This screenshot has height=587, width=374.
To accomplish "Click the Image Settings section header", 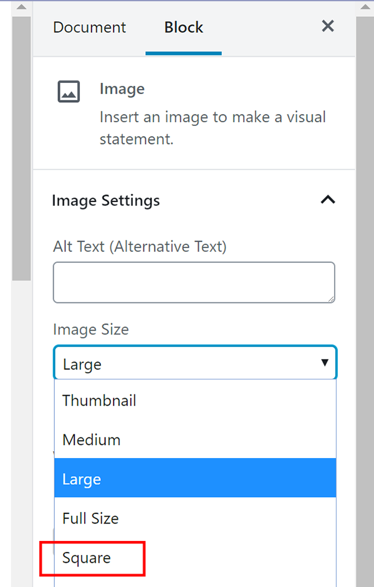I will pyautogui.click(x=106, y=200).
